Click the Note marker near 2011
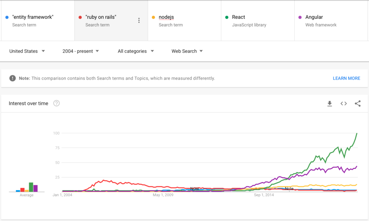 coord(195,189)
